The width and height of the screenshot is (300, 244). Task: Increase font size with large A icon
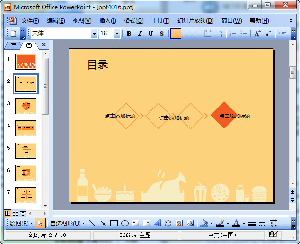[257, 34]
